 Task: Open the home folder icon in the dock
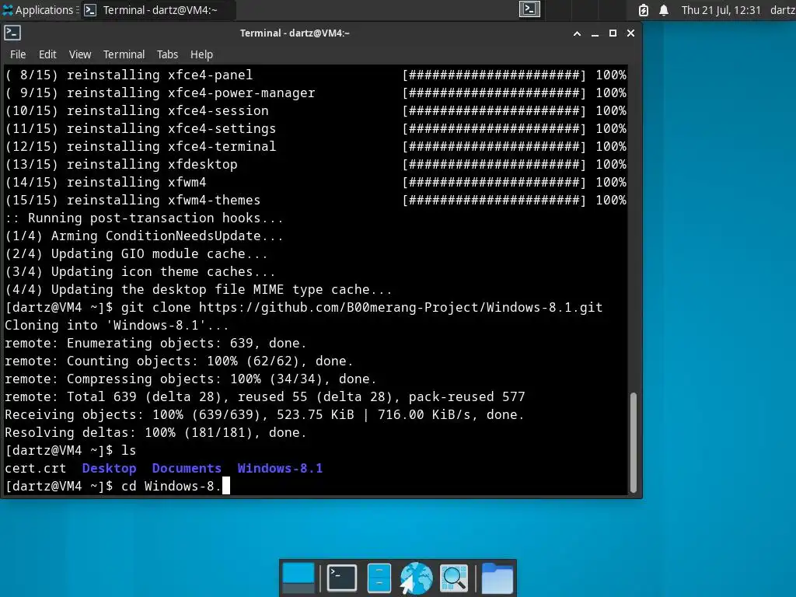point(497,578)
